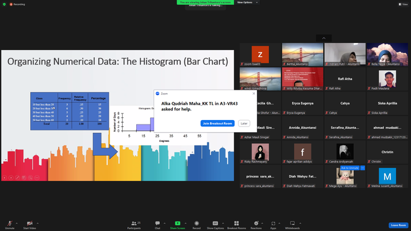Image resolution: width=411 pixels, height=231 pixels.
Task: Select Fadli Maulana photo tile
Action: coord(387,79)
